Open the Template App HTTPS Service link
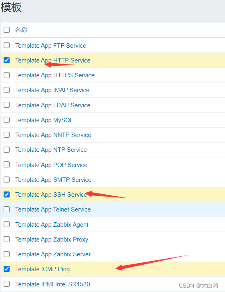 [55, 75]
